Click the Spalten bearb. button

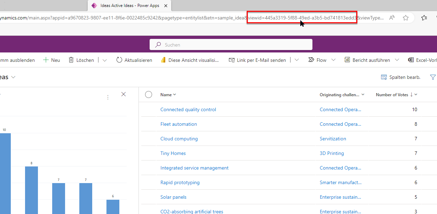(x=401, y=77)
